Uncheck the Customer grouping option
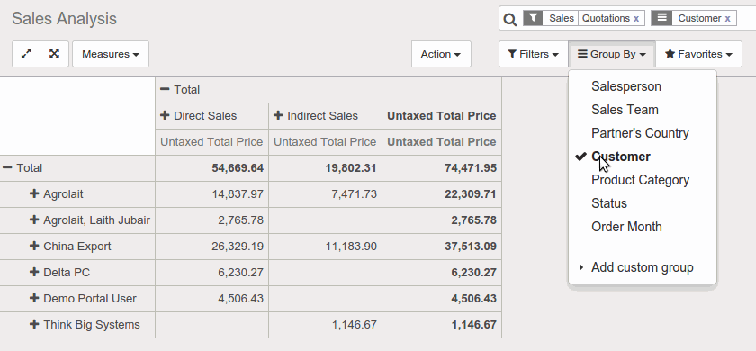The height and width of the screenshot is (351, 756). [x=643, y=157]
